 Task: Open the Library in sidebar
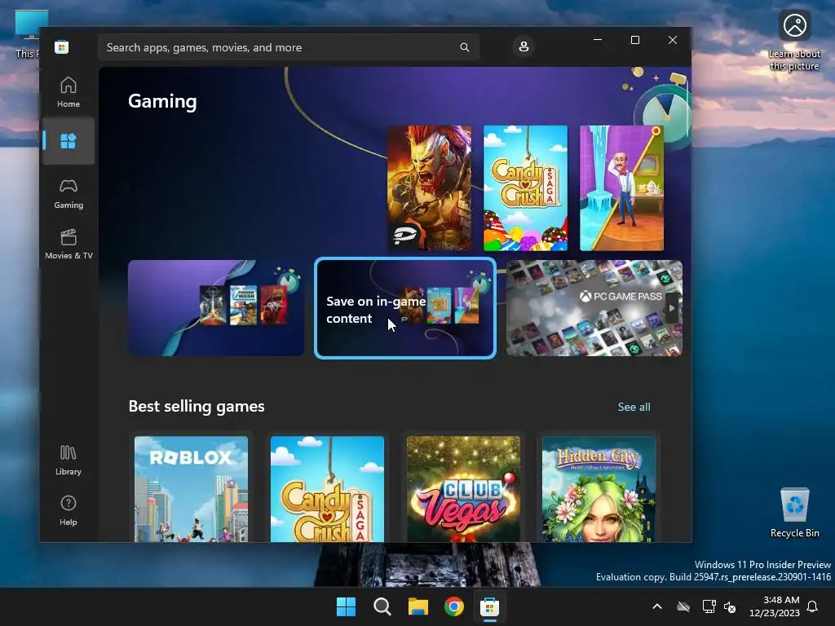tap(68, 460)
